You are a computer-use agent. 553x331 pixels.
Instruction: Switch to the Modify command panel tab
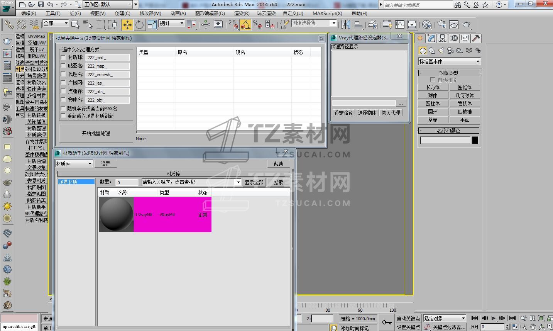pyautogui.click(x=431, y=38)
